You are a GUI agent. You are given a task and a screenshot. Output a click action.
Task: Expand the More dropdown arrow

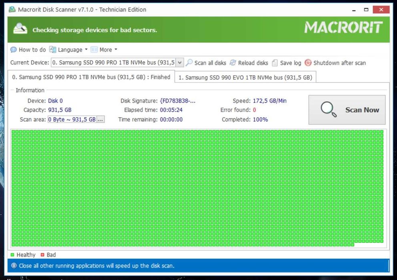pos(116,49)
